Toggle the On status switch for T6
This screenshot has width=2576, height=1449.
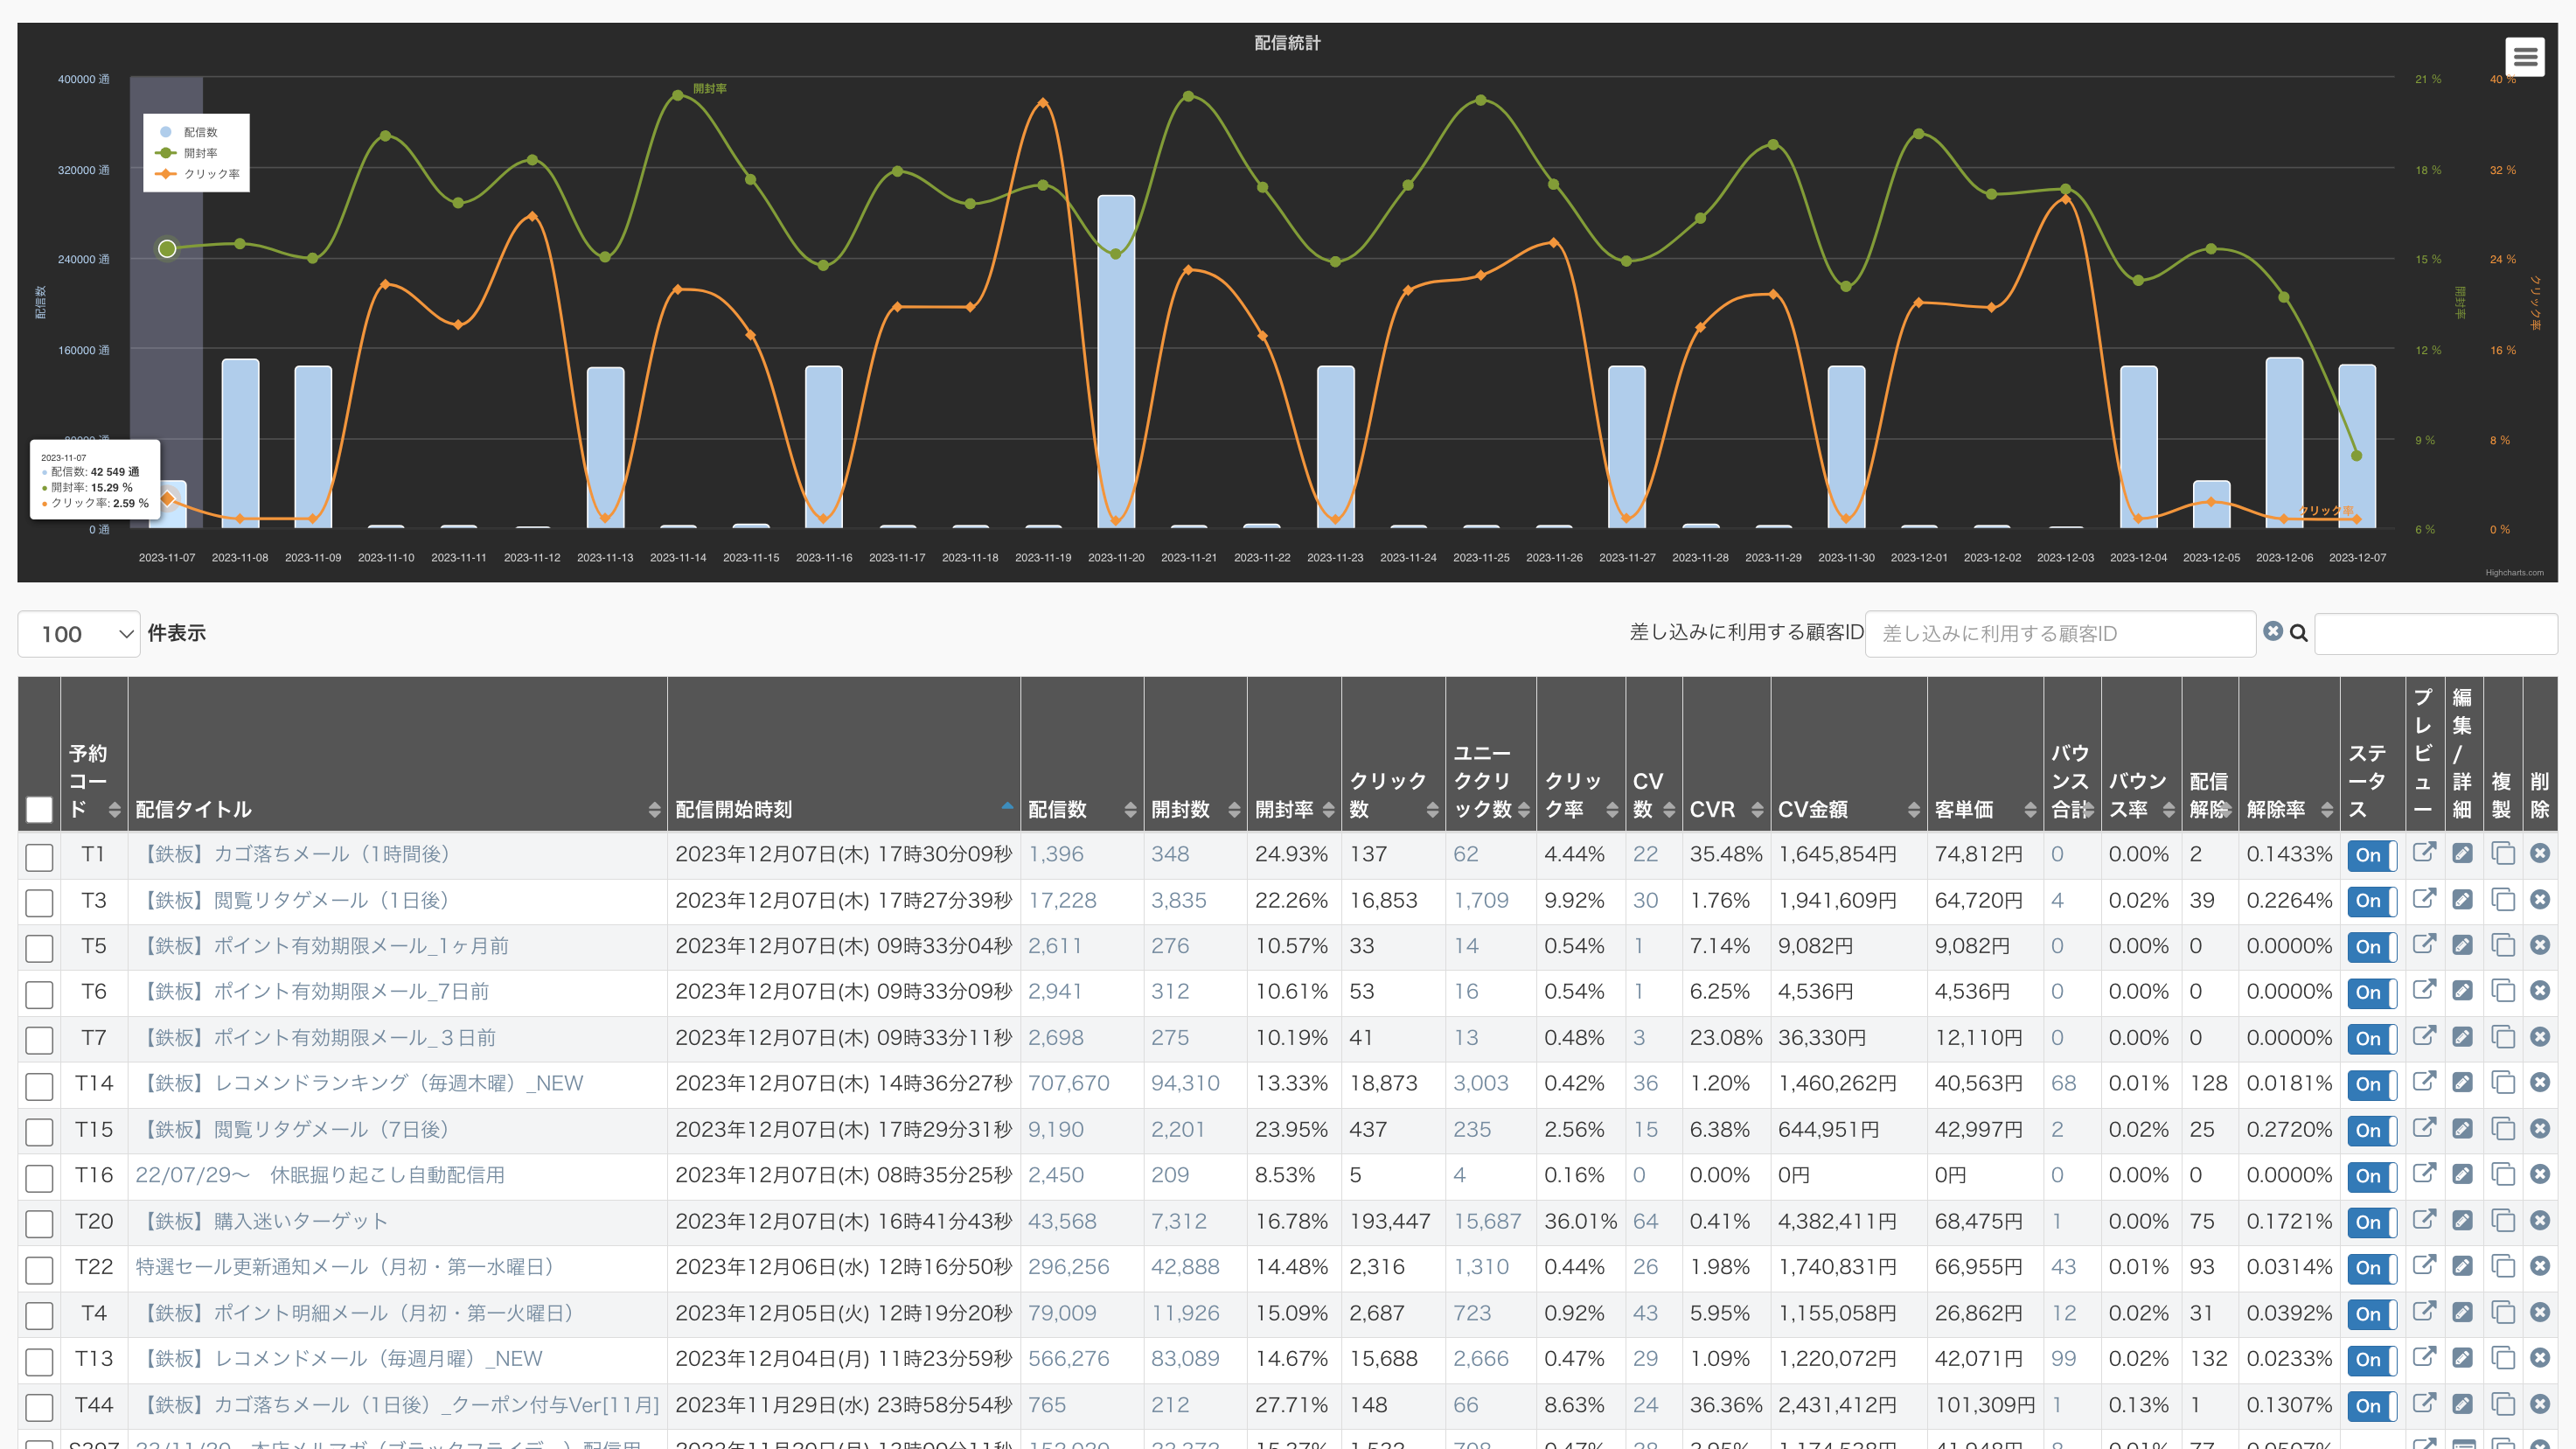2372,992
